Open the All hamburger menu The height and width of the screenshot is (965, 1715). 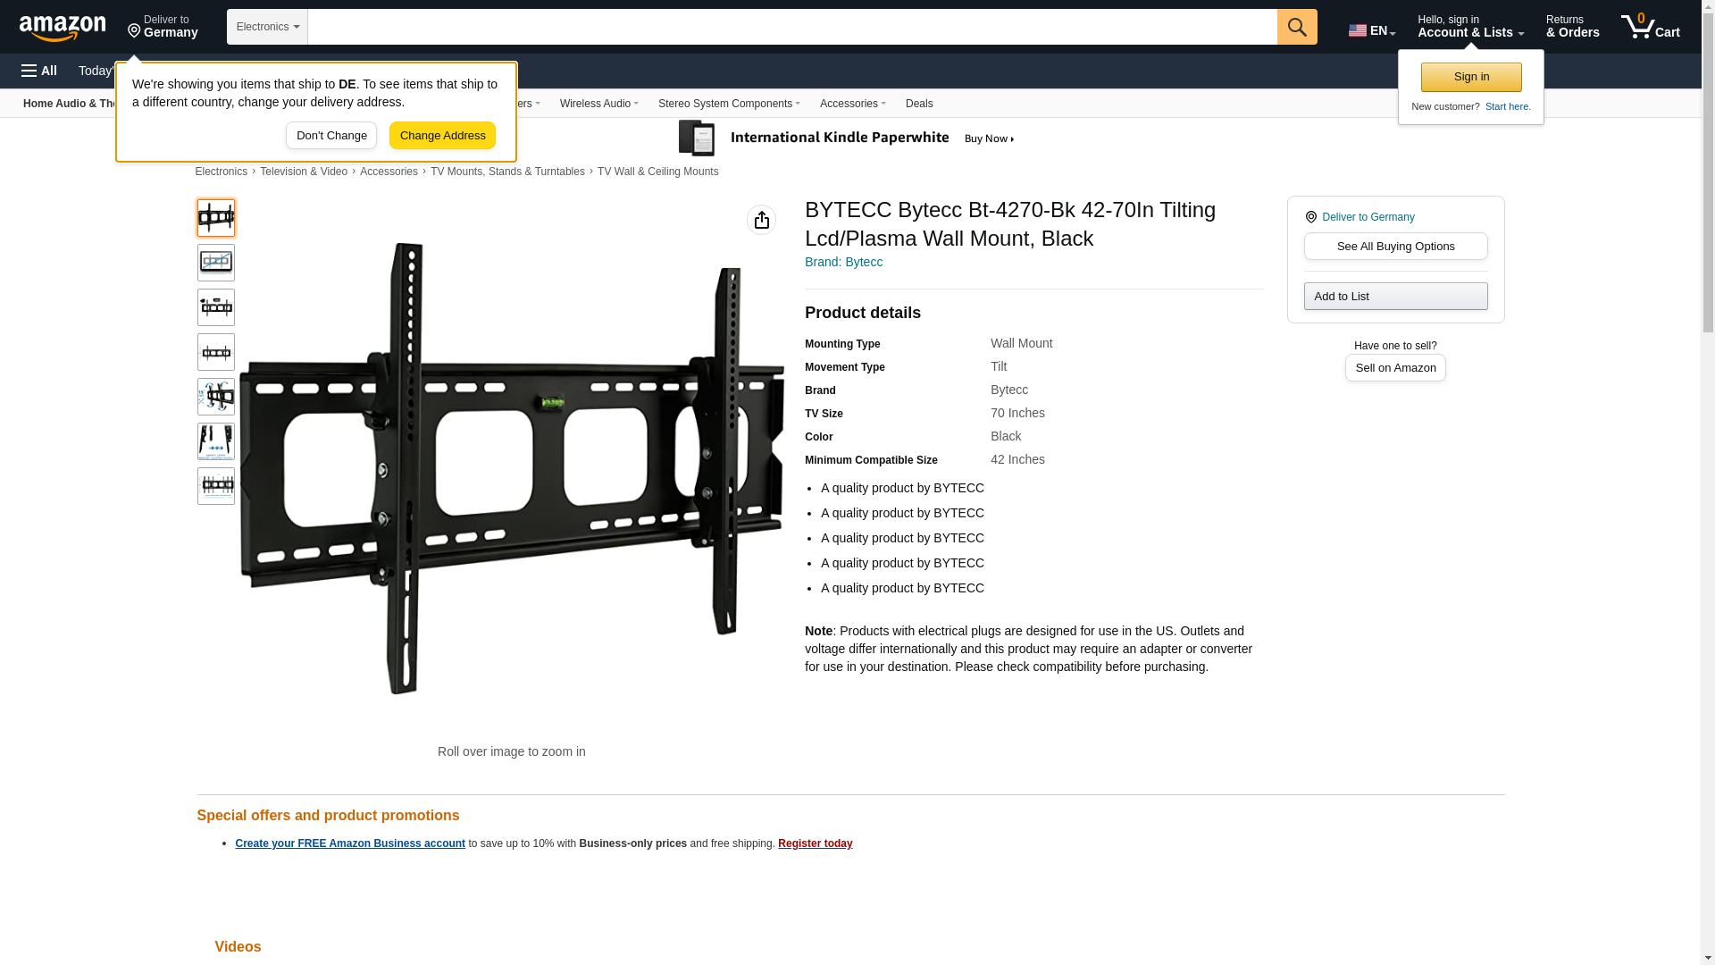click(x=39, y=71)
